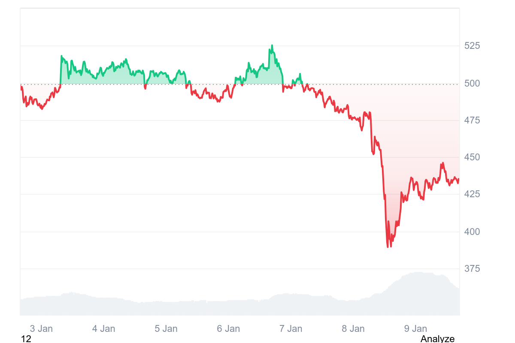
Task: Click the 425 price axis label
Action: (472, 194)
